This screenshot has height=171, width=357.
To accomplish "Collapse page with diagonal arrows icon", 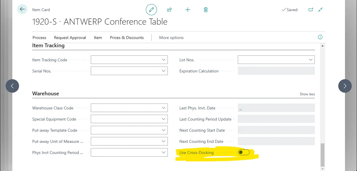I will coord(321,10).
